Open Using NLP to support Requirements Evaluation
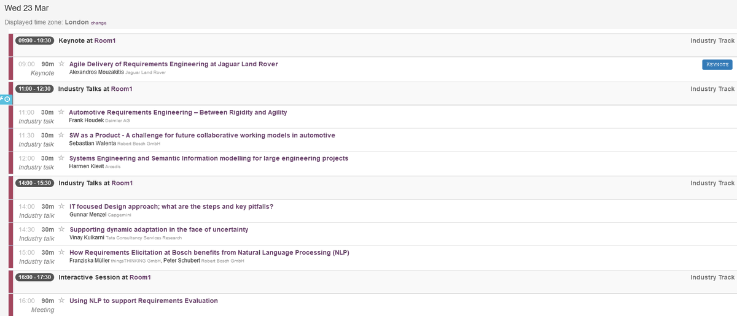Viewport: 737px width, 316px height. tap(144, 301)
